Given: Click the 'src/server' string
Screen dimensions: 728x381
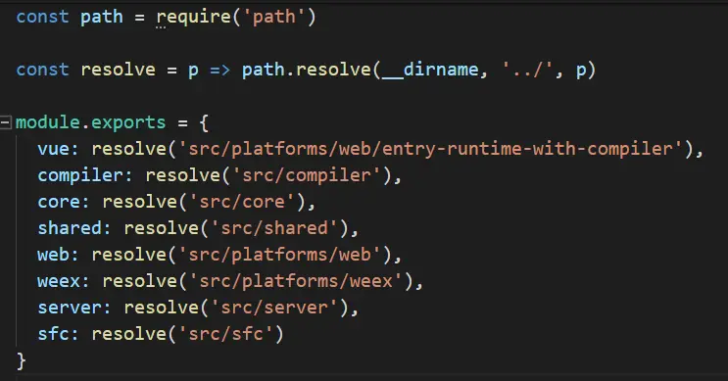Looking at the screenshot, I should pyautogui.click(x=274, y=309).
